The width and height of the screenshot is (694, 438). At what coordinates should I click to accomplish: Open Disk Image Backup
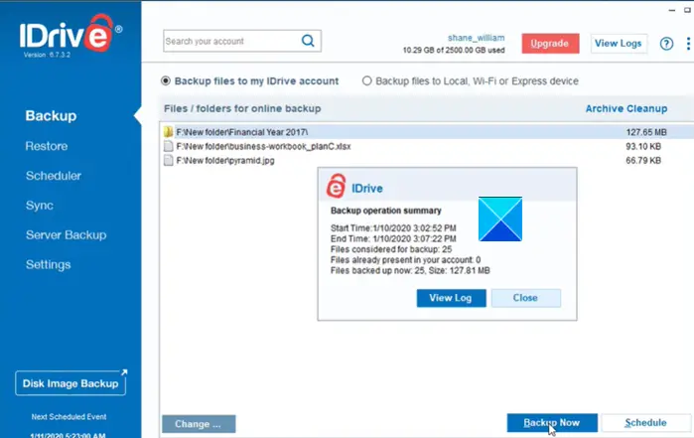click(x=70, y=383)
